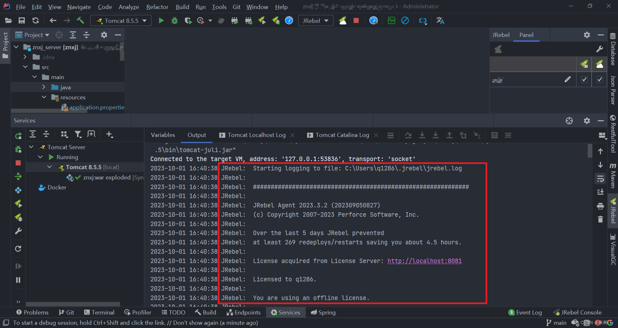Viewport: 618px width, 328px height.
Task: Open the Maven side panel
Action: [x=613, y=175]
